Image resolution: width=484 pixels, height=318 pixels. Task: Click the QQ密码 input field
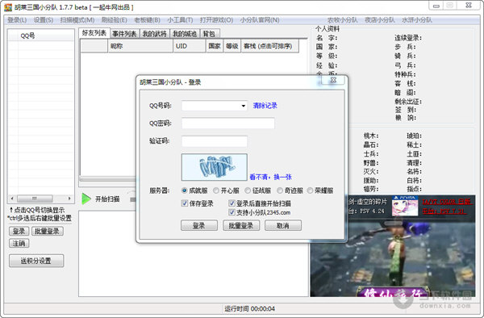point(227,123)
